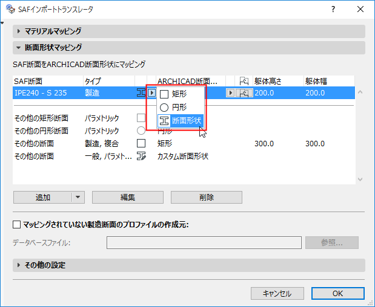Click the profile icon in IPE240 row
This screenshot has height=307, width=375.
[x=141, y=92]
